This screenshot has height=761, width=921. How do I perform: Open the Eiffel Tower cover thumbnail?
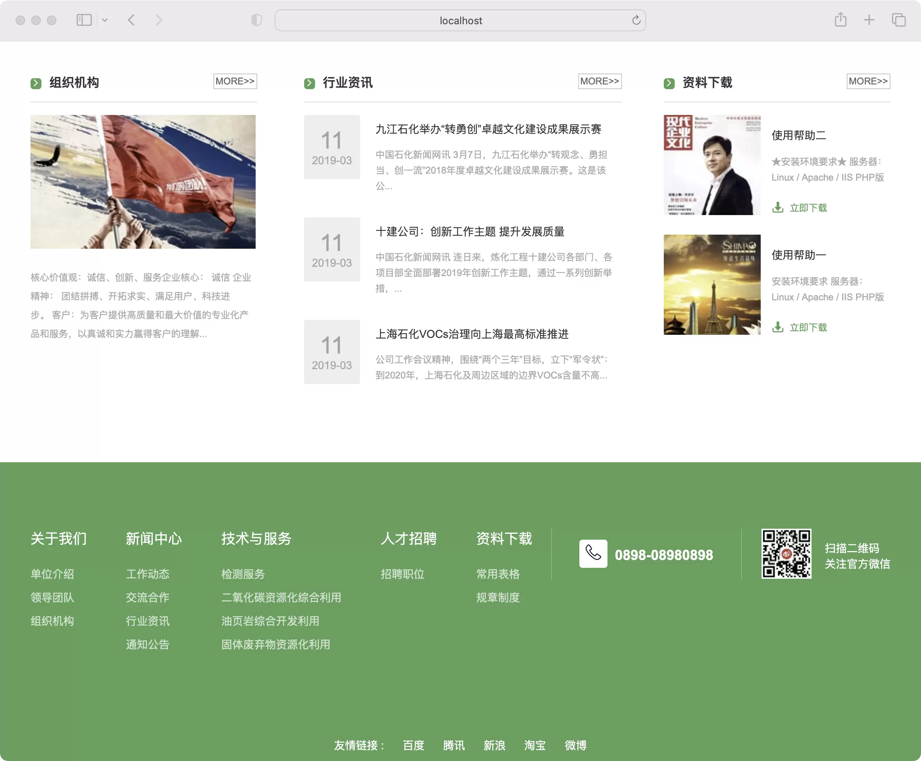[x=712, y=285]
